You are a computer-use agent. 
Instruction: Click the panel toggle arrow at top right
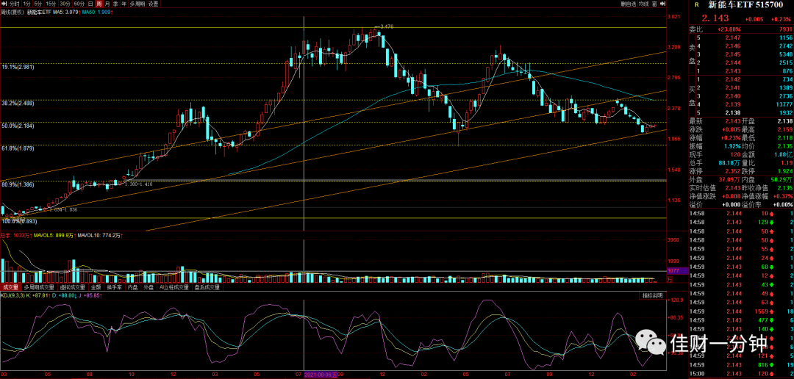[x=662, y=4]
